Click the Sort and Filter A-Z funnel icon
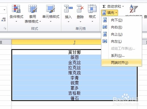The width and height of the screenshot is (147, 109). pos(134,9)
